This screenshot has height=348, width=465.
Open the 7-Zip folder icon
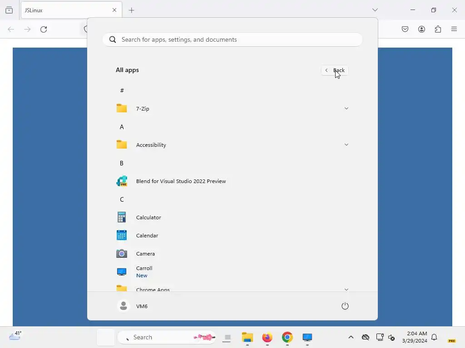(x=122, y=108)
